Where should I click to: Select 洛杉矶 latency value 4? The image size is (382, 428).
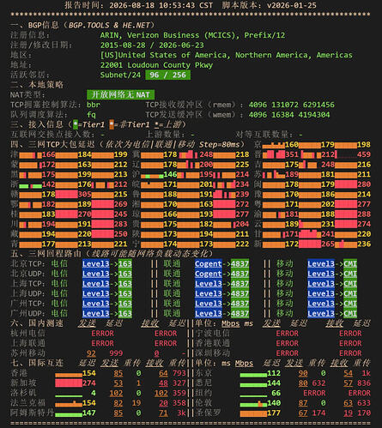coord(94,393)
